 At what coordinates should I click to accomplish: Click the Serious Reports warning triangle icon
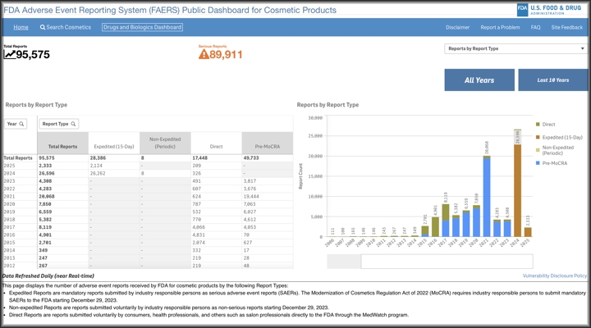coord(204,55)
